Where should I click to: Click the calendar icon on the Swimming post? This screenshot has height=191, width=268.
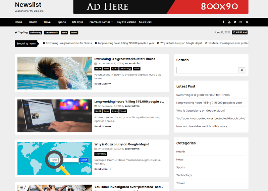pos(96,63)
